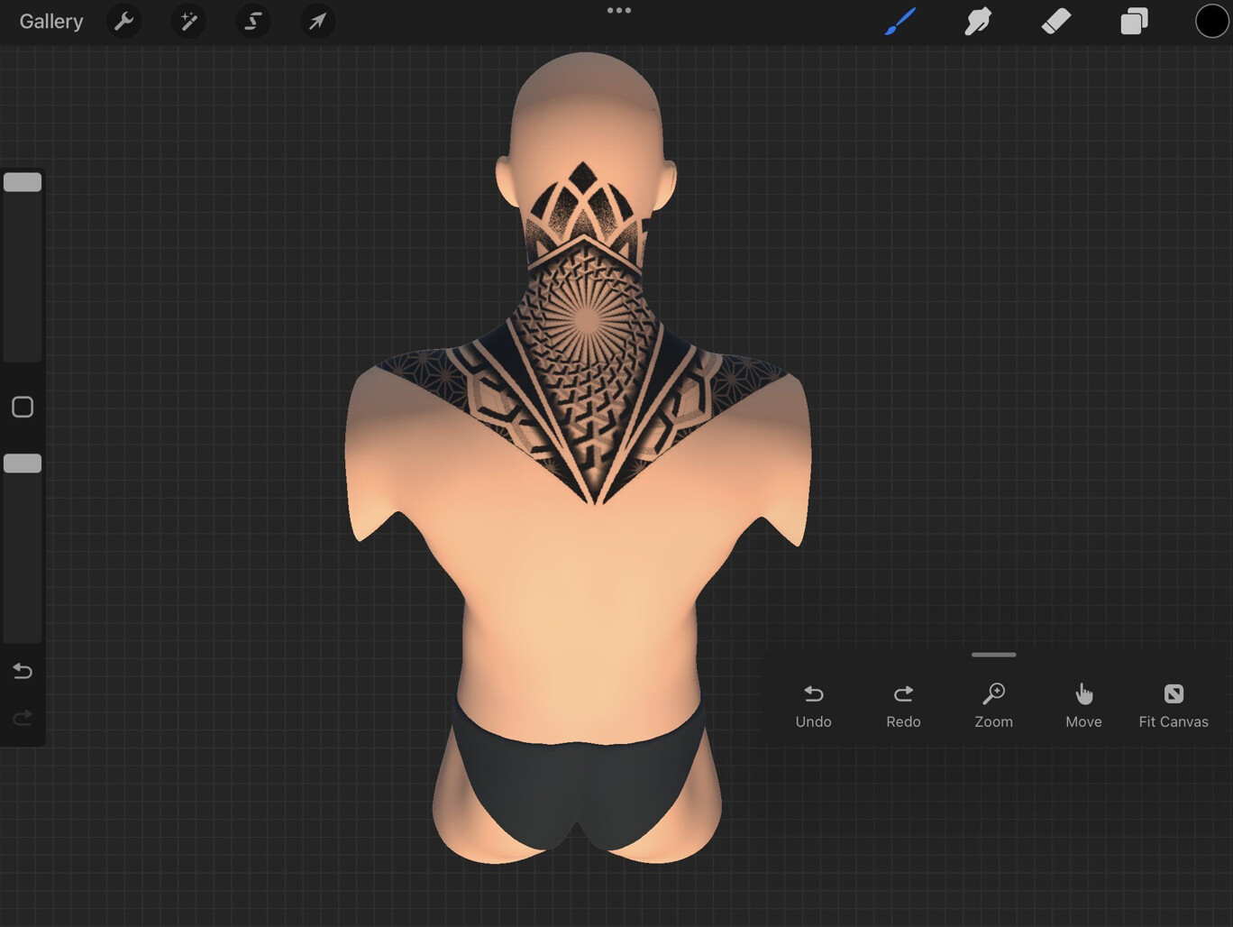This screenshot has width=1233, height=927.
Task: Open the three-dot menu at top center
Action: click(618, 11)
